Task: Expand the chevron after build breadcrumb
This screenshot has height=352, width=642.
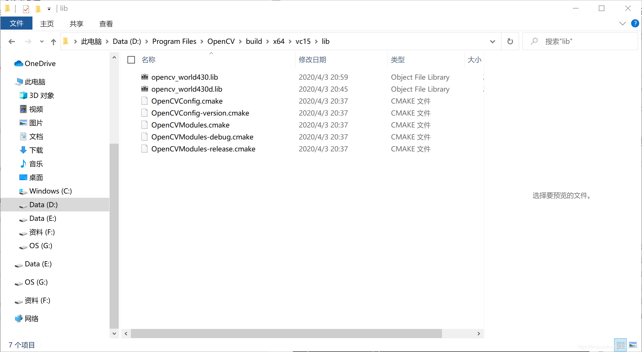Action: pyautogui.click(x=267, y=42)
